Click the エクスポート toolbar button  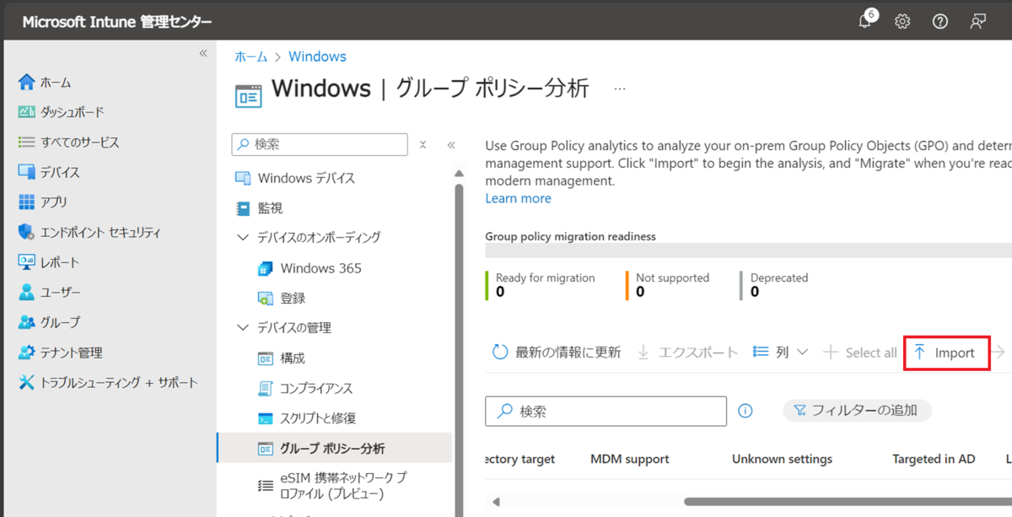pyautogui.click(x=687, y=353)
